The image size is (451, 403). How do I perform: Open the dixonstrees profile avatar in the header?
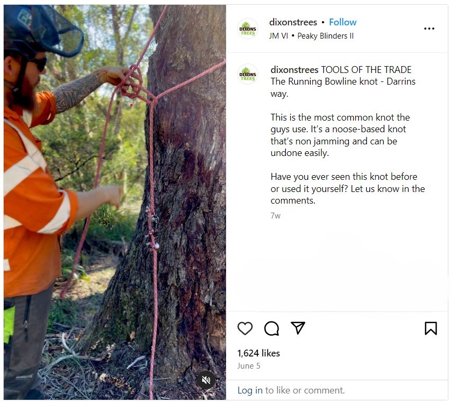248,28
